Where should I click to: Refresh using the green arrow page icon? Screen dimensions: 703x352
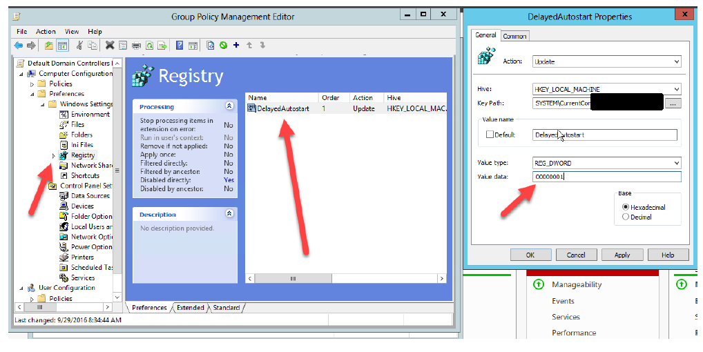coord(150,46)
